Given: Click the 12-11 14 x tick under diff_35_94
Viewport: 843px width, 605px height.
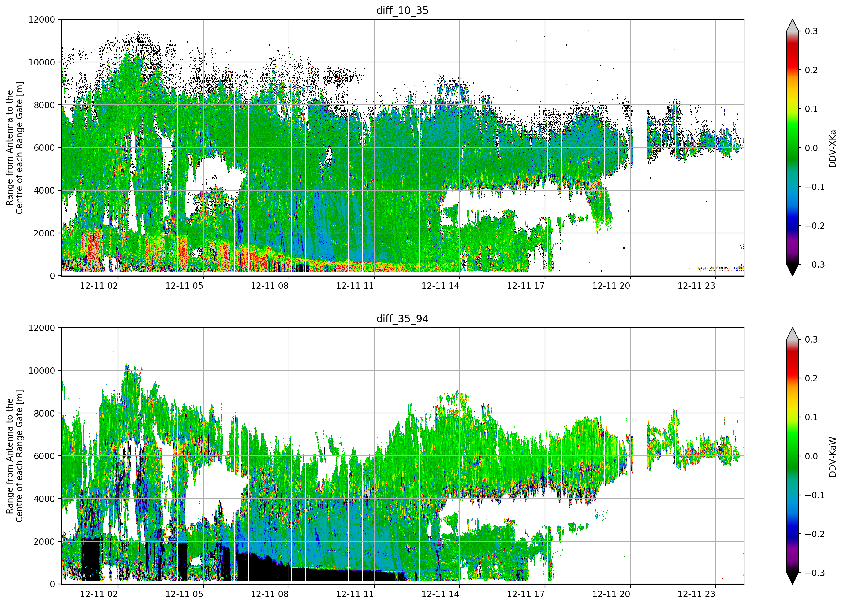Looking at the screenshot, I should click(440, 594).
